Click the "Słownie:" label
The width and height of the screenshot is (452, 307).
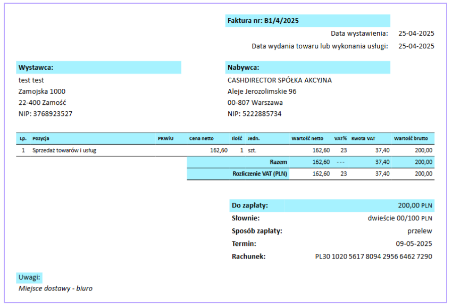246,219
